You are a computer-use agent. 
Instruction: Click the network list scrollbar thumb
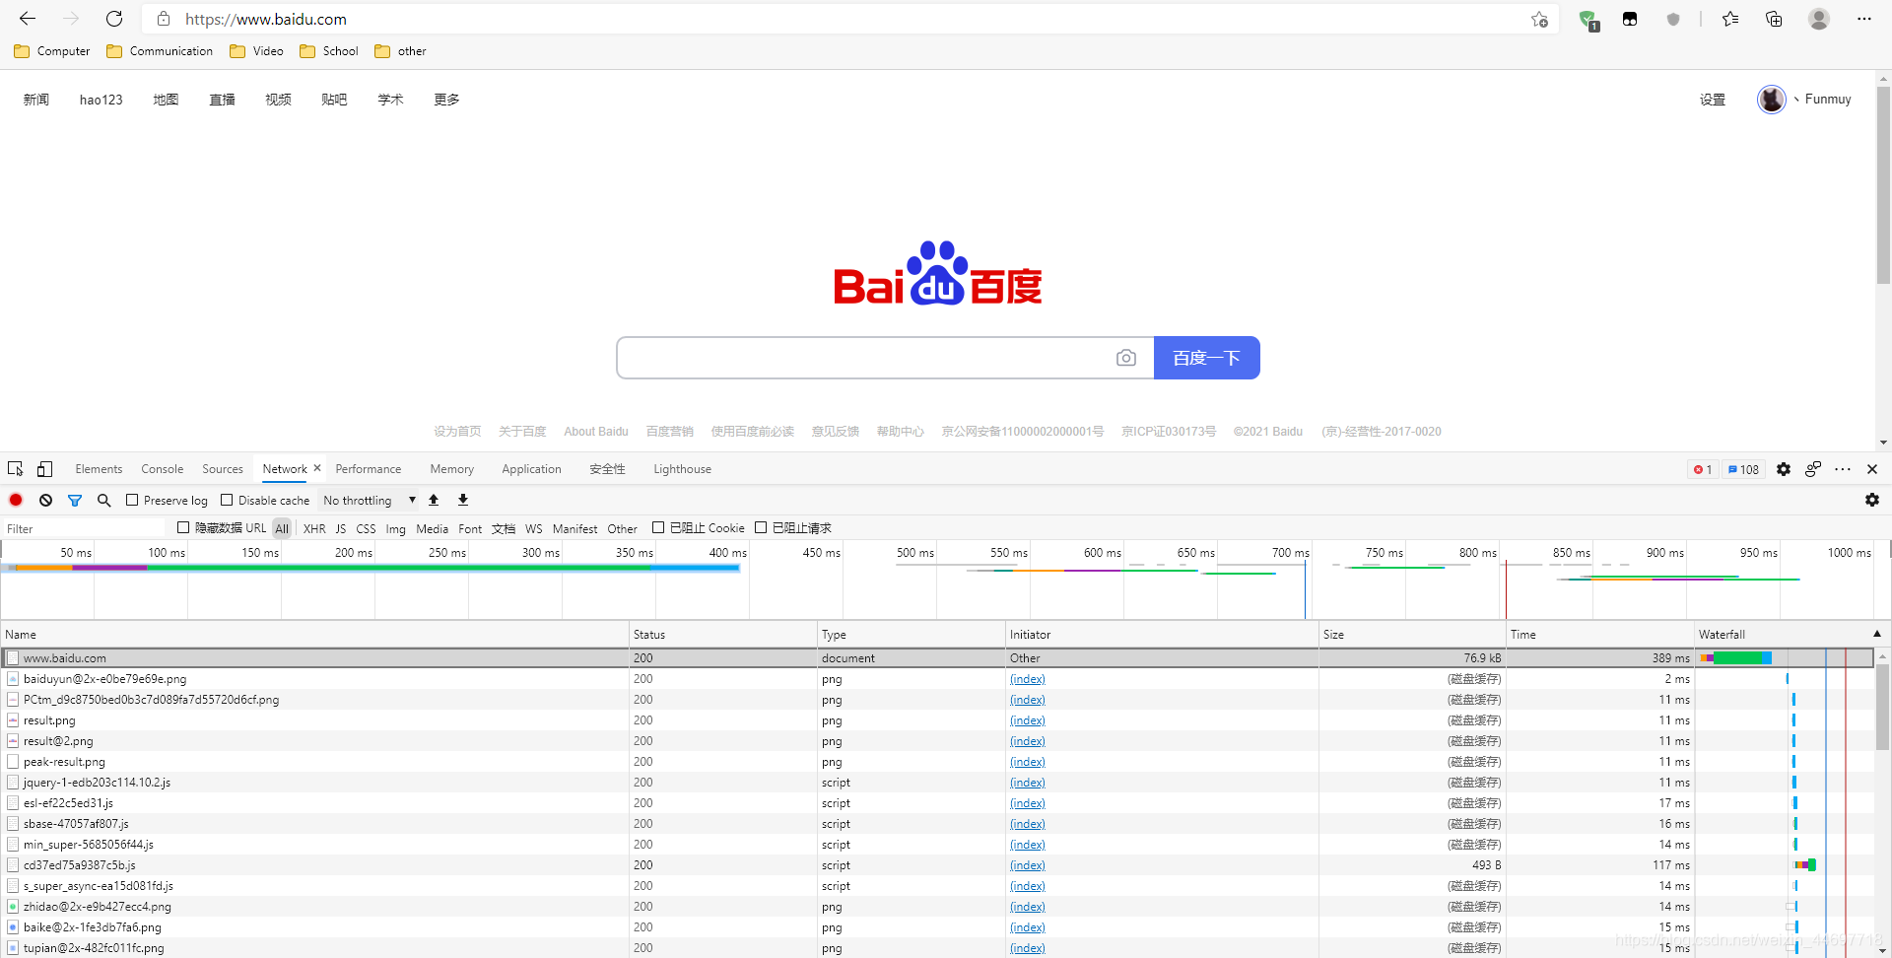point(1882,708)
